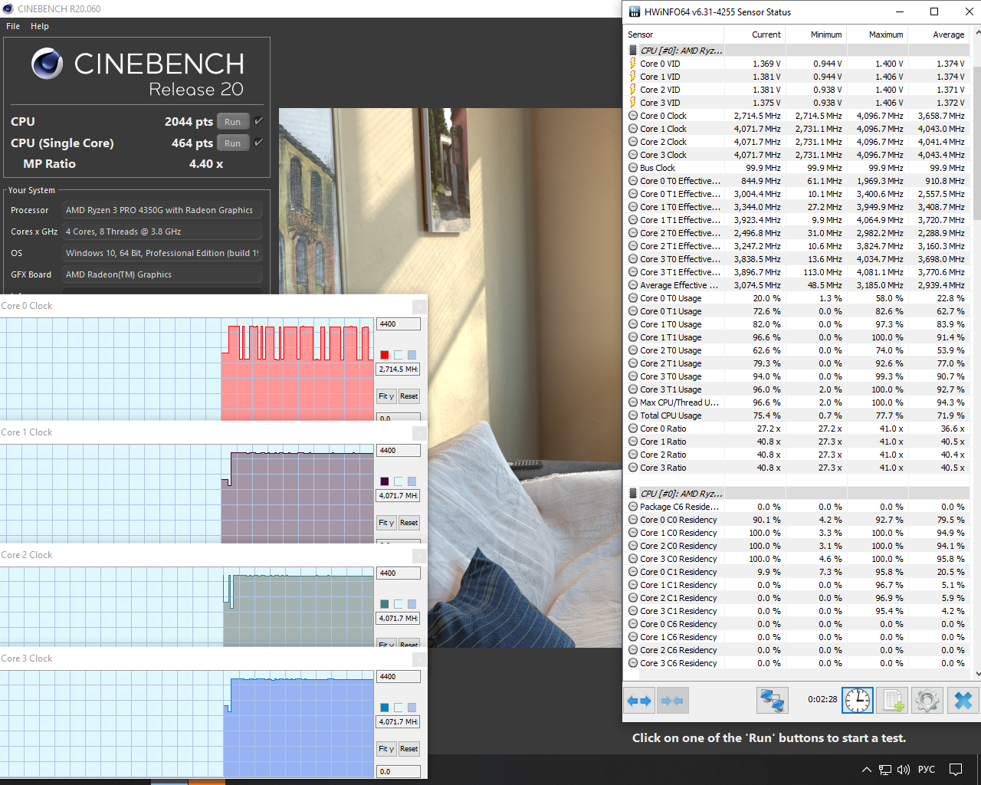Click the round icon beside Core 0 Clock

(x=633, y=116)
